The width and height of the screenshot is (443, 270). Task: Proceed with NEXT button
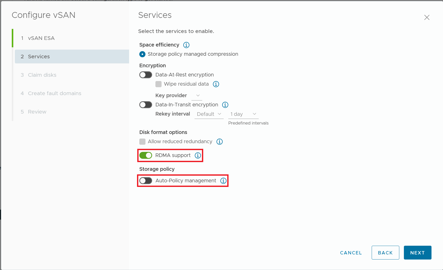pyautogui.click(x=417, y=253)
